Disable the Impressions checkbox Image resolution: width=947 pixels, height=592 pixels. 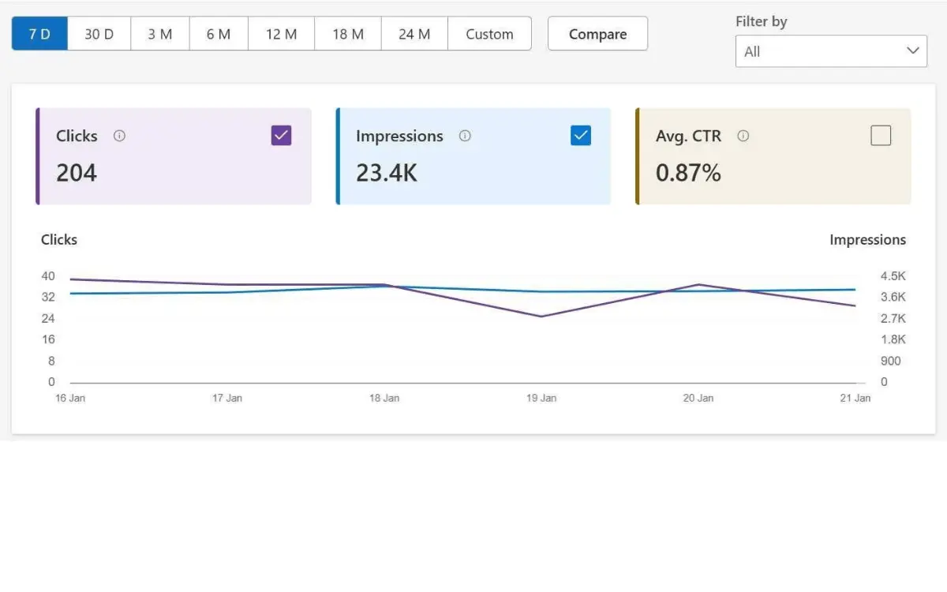click(581, 135)
